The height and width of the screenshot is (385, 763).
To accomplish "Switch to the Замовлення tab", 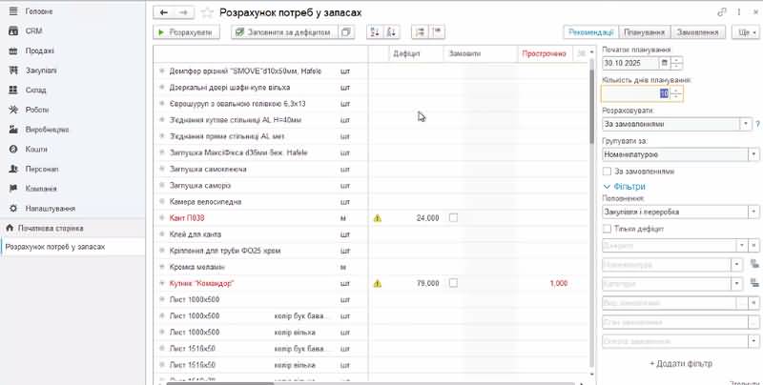I will click(697, 31).
